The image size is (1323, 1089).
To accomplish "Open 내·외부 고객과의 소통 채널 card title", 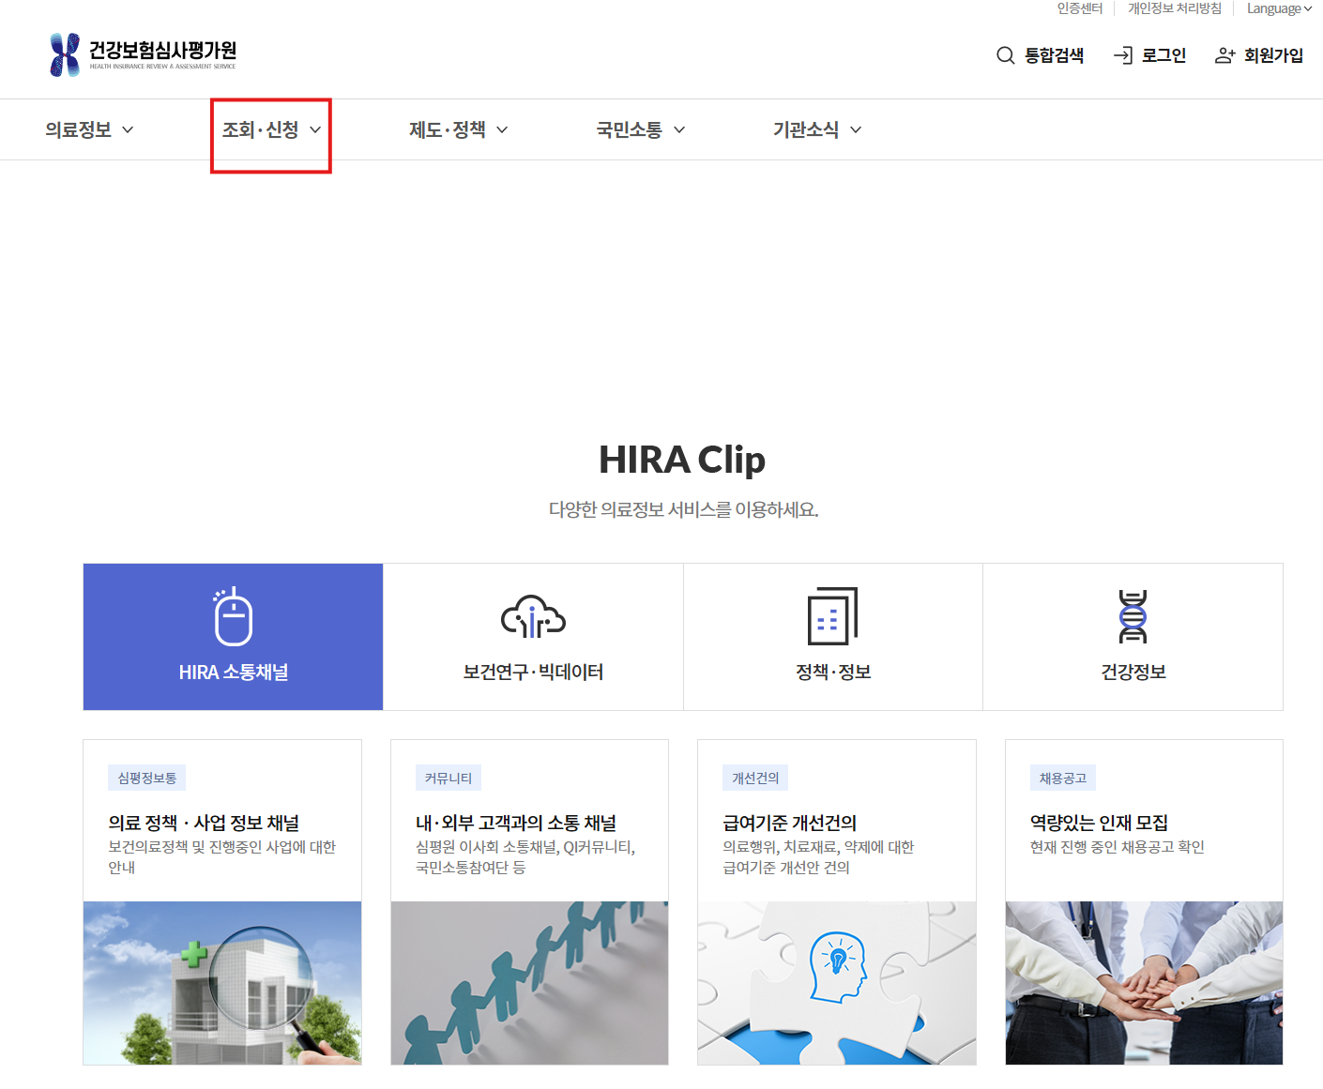I will pos(516,823).
